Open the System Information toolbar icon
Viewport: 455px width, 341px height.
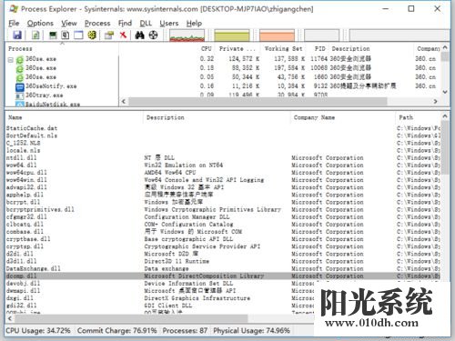[53, 35]
